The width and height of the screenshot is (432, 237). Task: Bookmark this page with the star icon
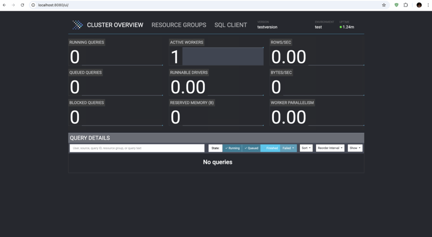tap(384, 5)
